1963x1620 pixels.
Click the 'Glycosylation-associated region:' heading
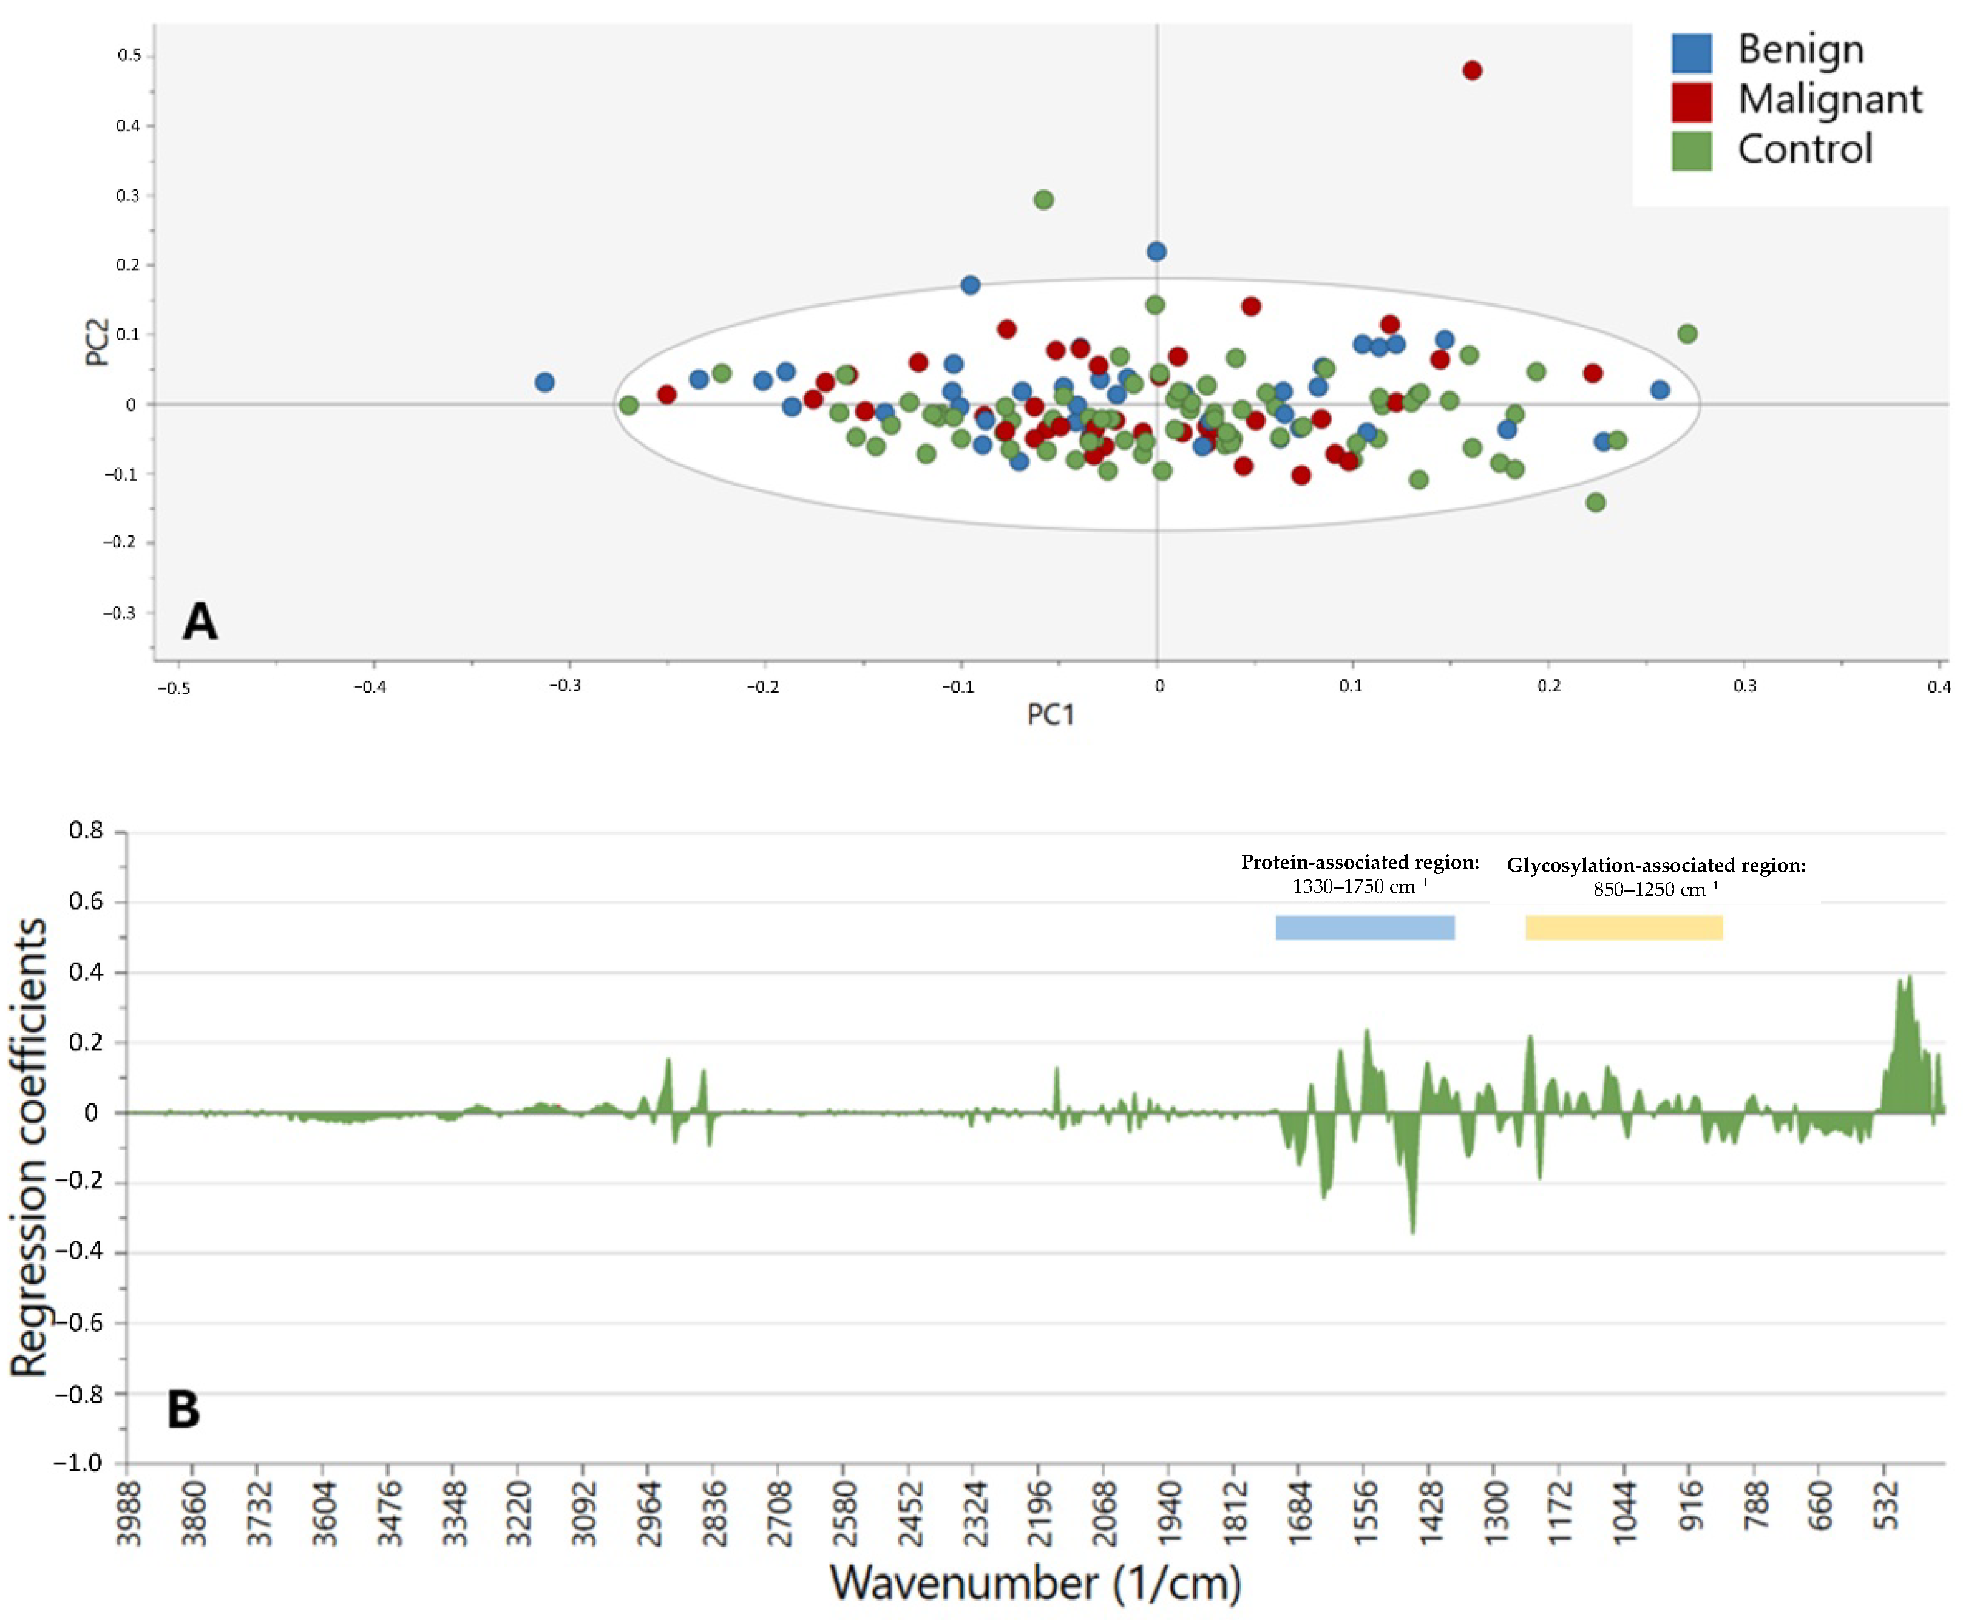point(1656,865)
